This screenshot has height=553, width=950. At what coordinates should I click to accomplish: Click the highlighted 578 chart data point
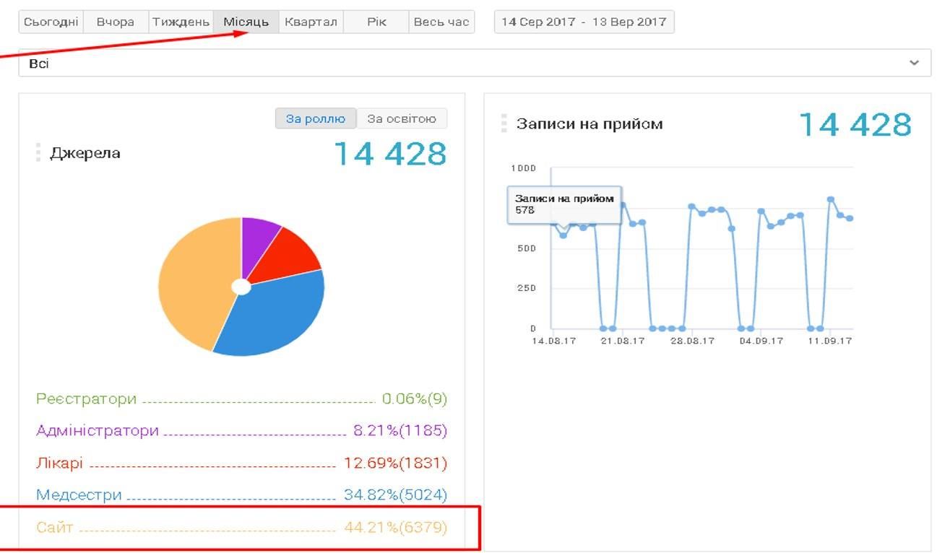[x=563, y=235]
